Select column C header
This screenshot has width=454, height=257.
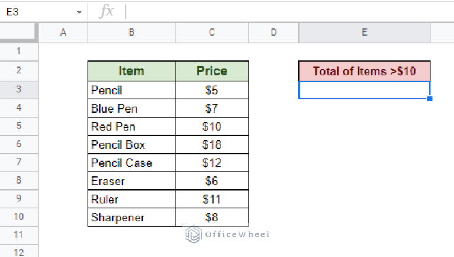212,32
